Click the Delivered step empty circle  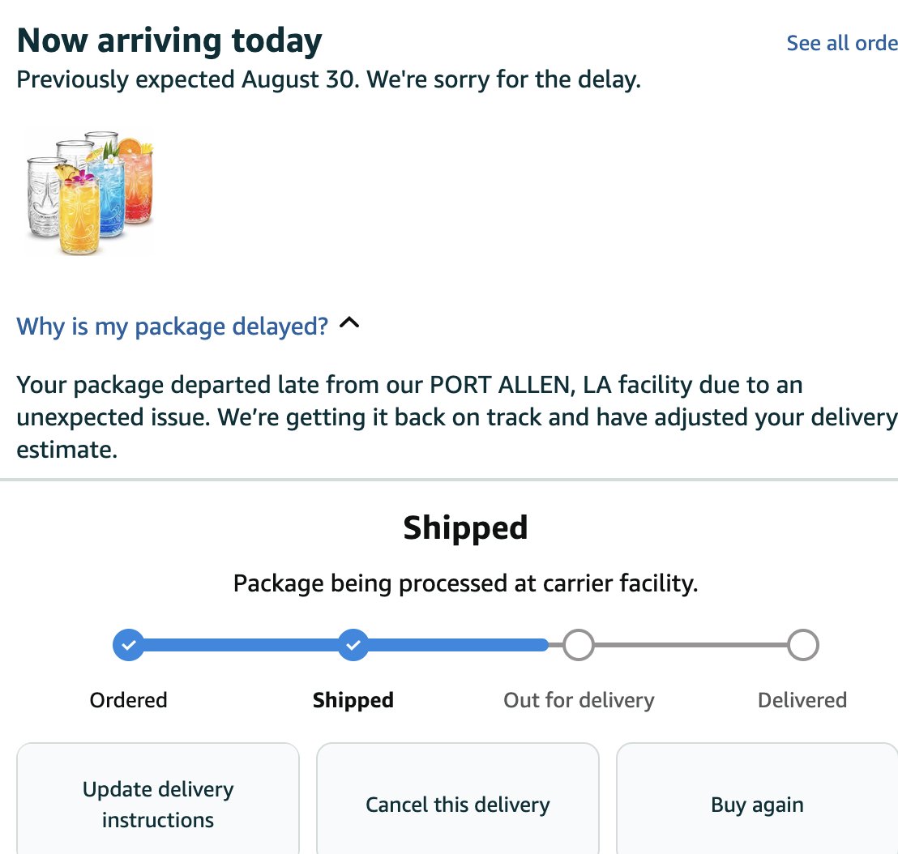[803, 645]
